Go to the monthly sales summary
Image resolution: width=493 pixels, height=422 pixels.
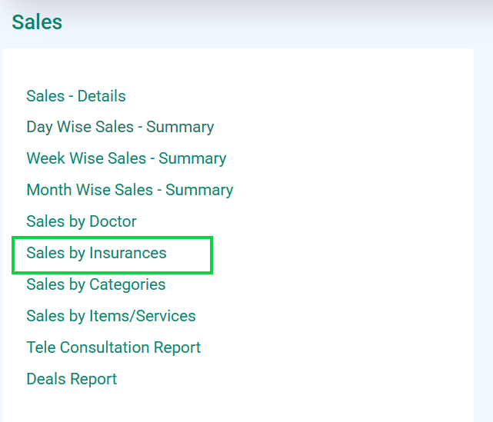pyautogui.click(x=130, y=190)
